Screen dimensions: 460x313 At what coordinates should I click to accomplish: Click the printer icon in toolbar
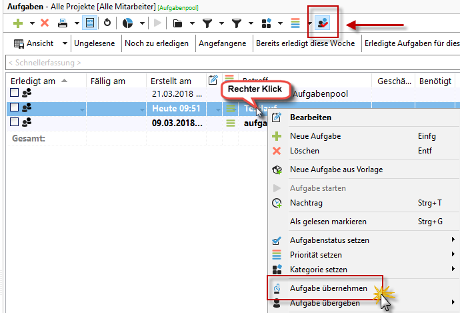click(x=63, y=23)
